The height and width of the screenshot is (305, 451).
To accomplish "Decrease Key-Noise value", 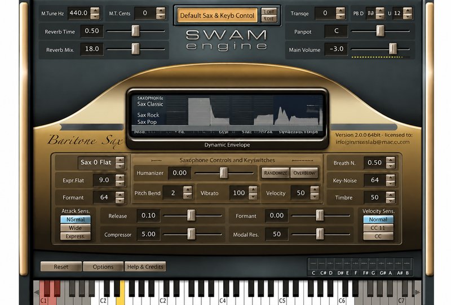I will tap(390, 183).
